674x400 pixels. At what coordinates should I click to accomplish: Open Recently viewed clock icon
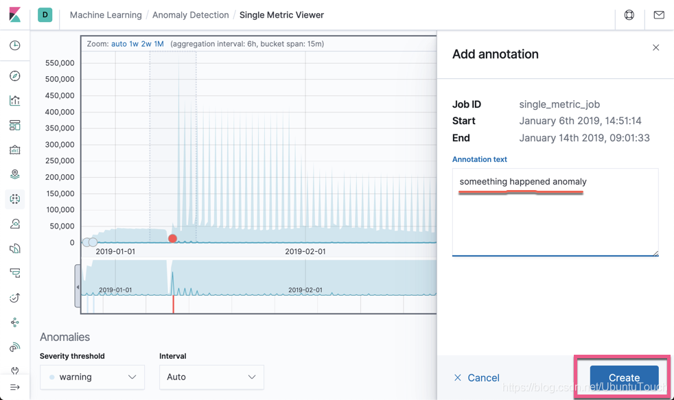click(x=14, y=45)
